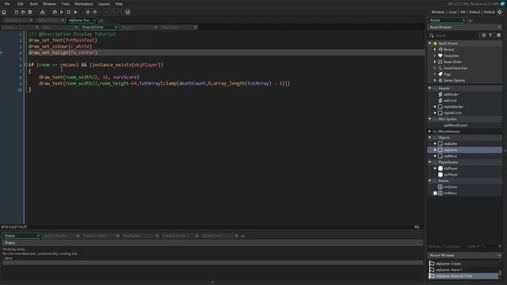
Task: Run the game with play icon
Action: click(x=62, y=12)
